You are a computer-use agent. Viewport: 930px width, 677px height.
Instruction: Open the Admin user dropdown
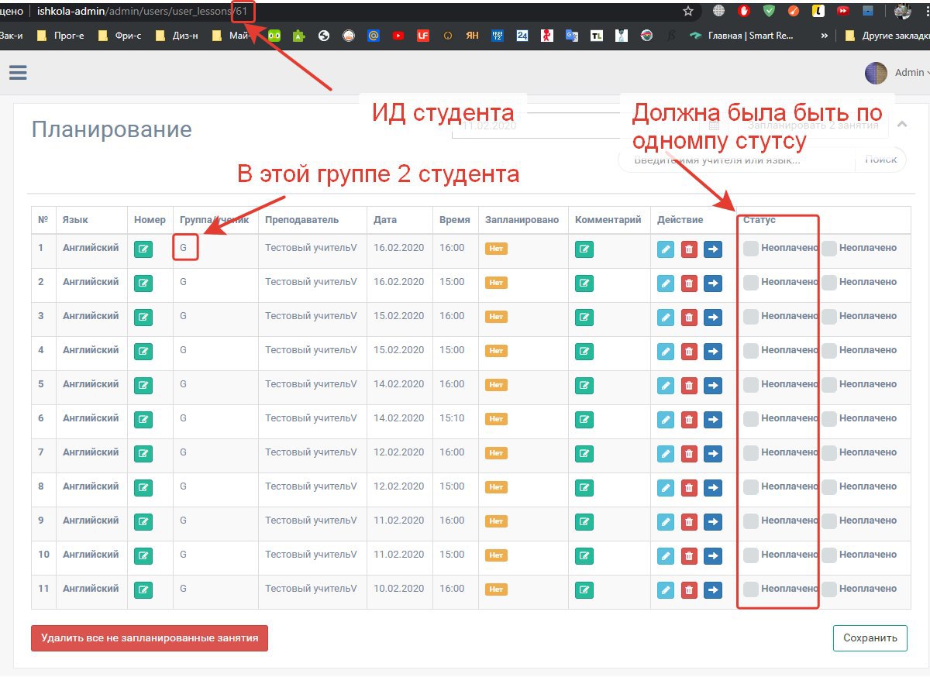(x=911, y=73)
